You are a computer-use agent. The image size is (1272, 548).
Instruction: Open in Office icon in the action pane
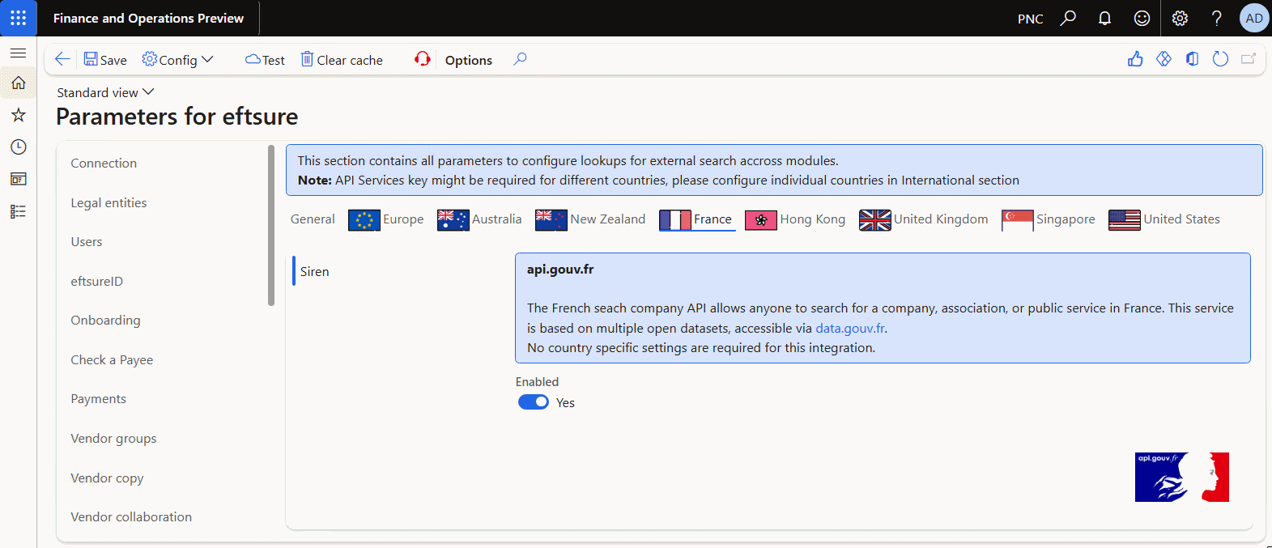pyautogui.click(x=1192, y=59)
